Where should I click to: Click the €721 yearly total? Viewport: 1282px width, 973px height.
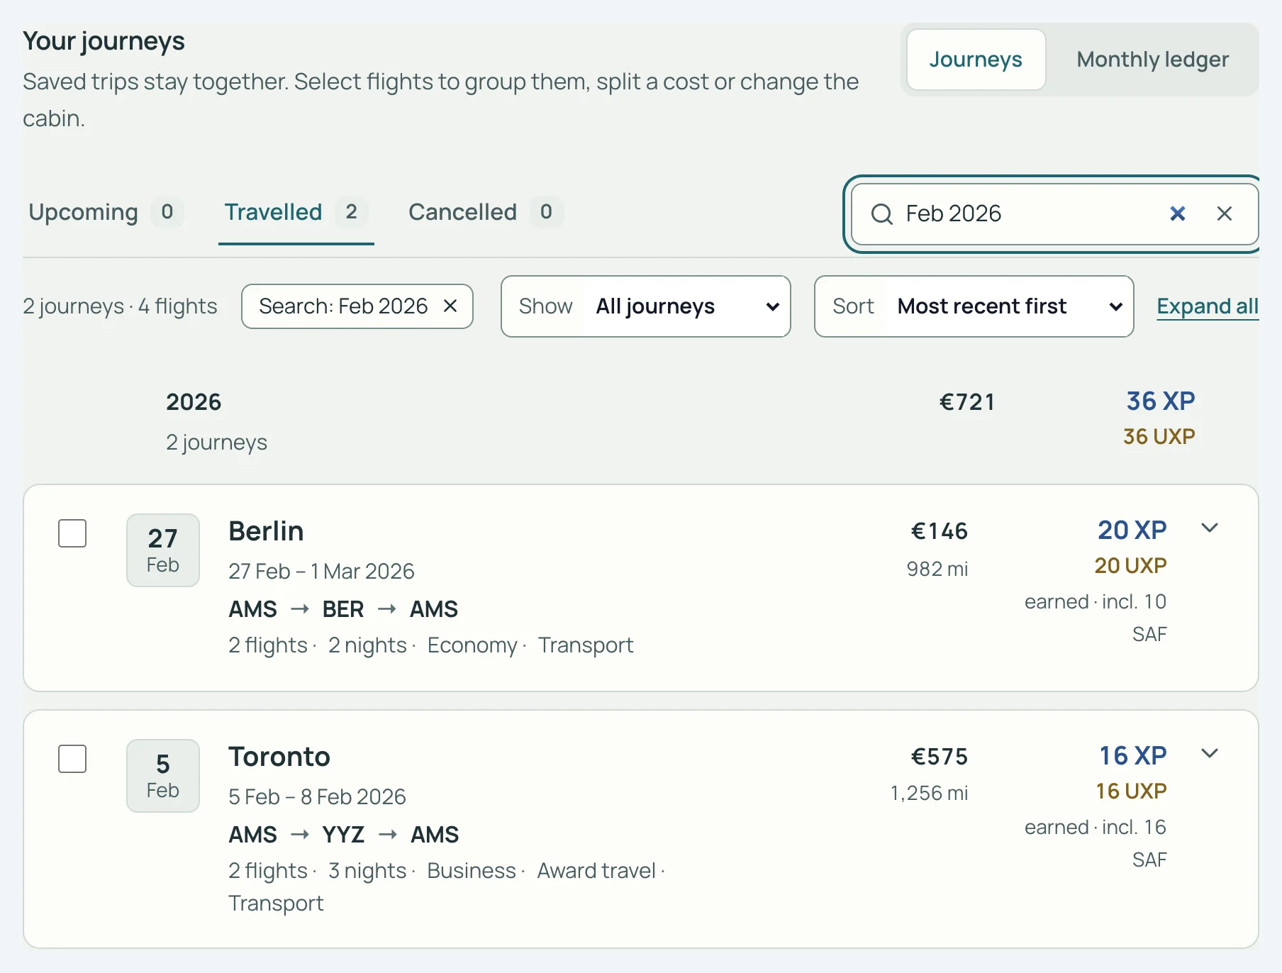coord(967,402)
